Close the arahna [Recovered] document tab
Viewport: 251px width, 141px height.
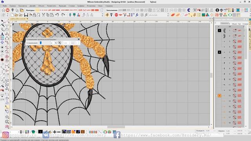pyautogui.click(x=27, y=19)
